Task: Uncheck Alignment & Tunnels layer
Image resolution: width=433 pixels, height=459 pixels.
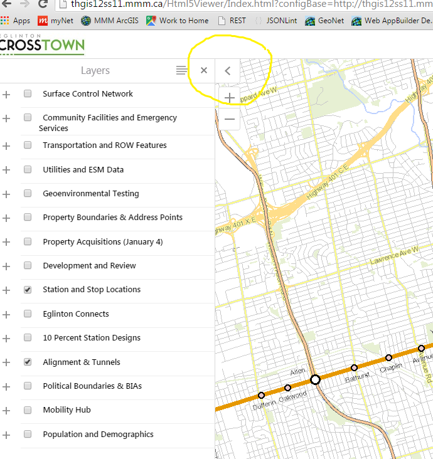Action: (28, 362)
